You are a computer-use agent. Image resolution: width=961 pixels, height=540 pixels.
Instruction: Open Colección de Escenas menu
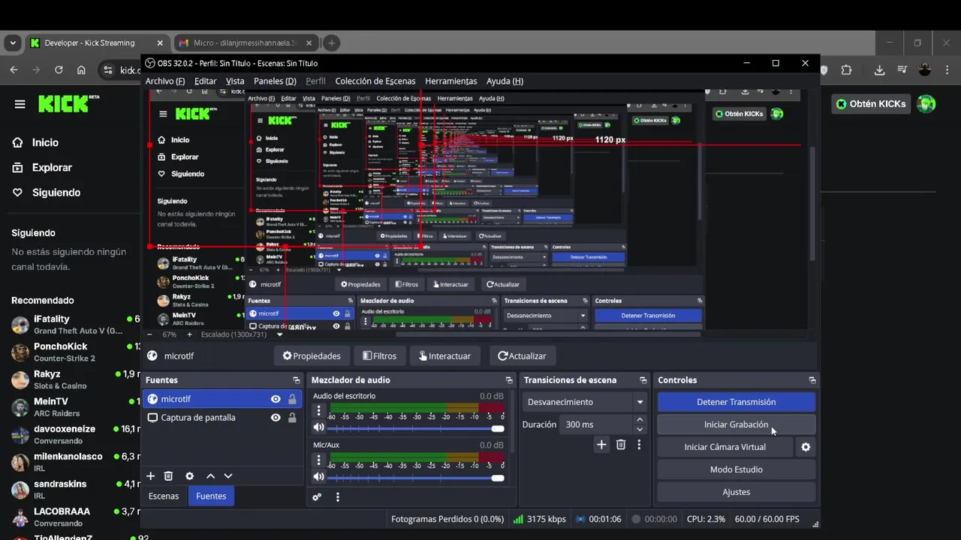375,81
